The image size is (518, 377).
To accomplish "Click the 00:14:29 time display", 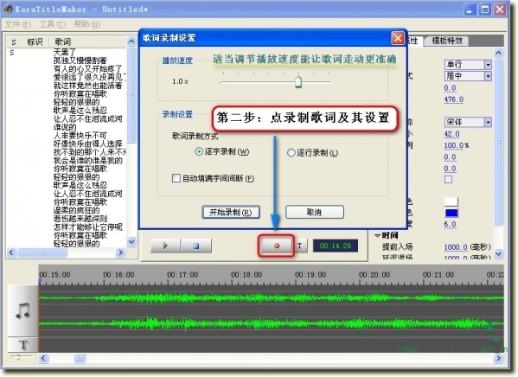I will [x=336, y=246].
